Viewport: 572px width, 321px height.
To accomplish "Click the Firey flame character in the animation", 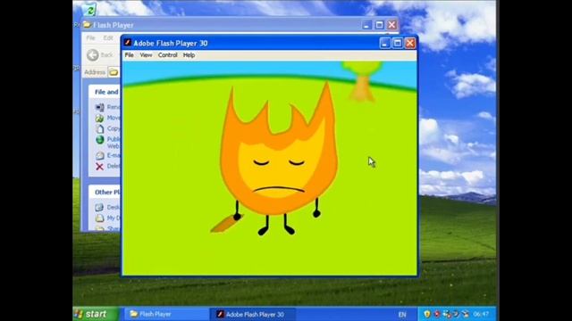I will [x=279, y=159].
